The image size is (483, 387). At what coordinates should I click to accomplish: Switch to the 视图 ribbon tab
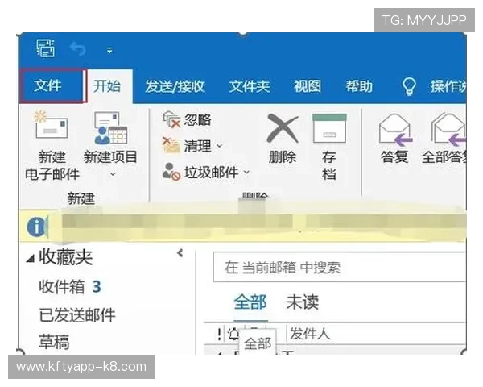(x=308, y=86)
